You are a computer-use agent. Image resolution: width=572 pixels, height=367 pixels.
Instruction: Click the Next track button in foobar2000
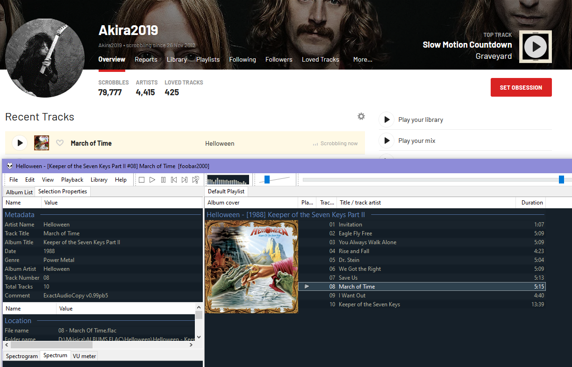[x=185, y=180]
